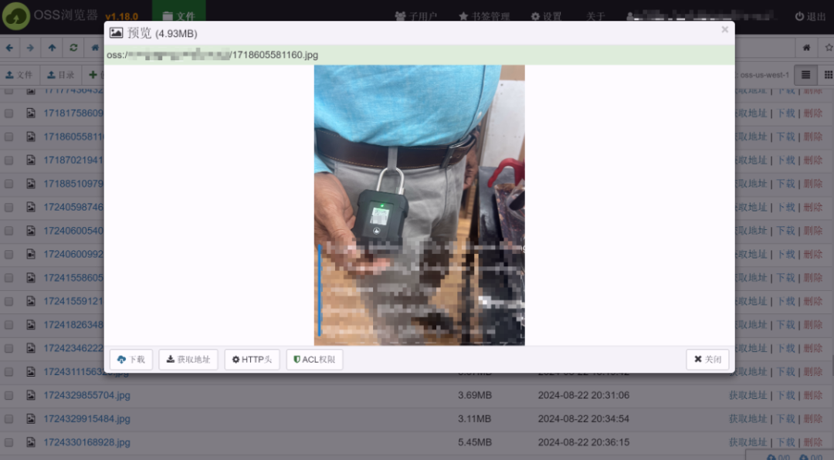834x460 pixels.
Task: Click file icon of row 17181758609
Action: [x=31, y=113]
